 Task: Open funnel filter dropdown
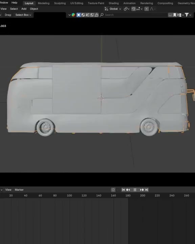point(188,15)
